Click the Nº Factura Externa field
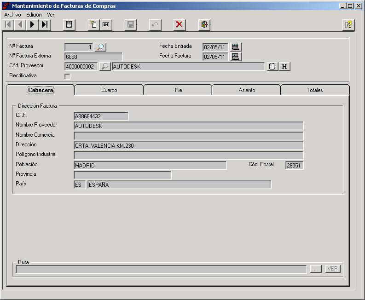 coord(93,57)
